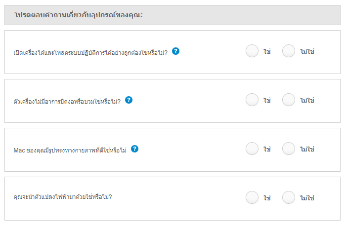Click the 'ไม่ใช่' label text in the power adapter row

coord(307,198)
